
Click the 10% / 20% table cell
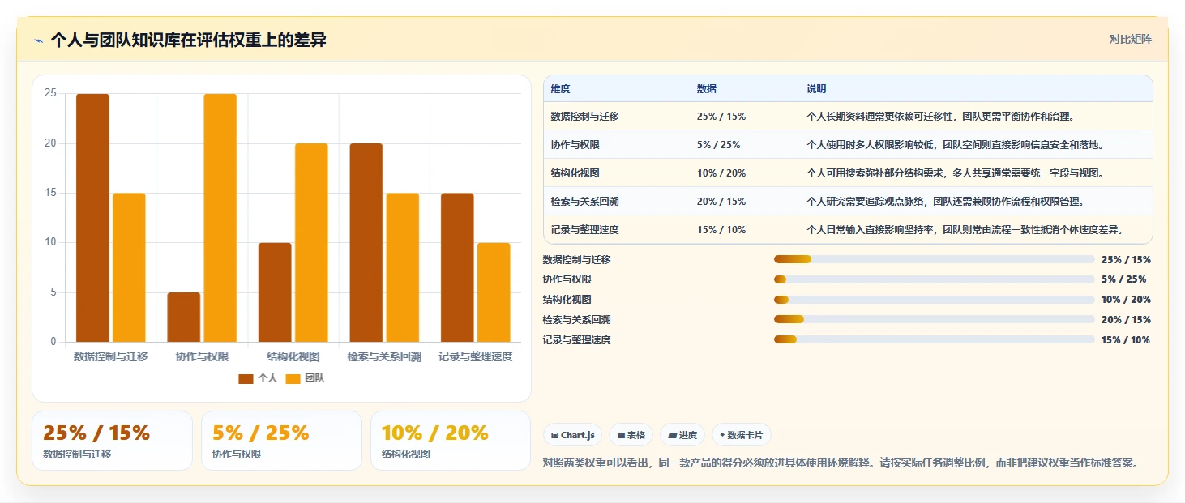click(x=721, y=173)
